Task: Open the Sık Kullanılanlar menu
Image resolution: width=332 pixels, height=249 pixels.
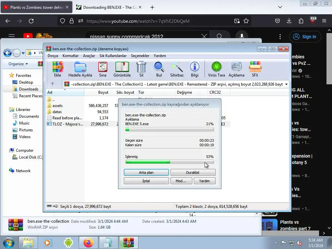Action: click(x=113, y=56)
